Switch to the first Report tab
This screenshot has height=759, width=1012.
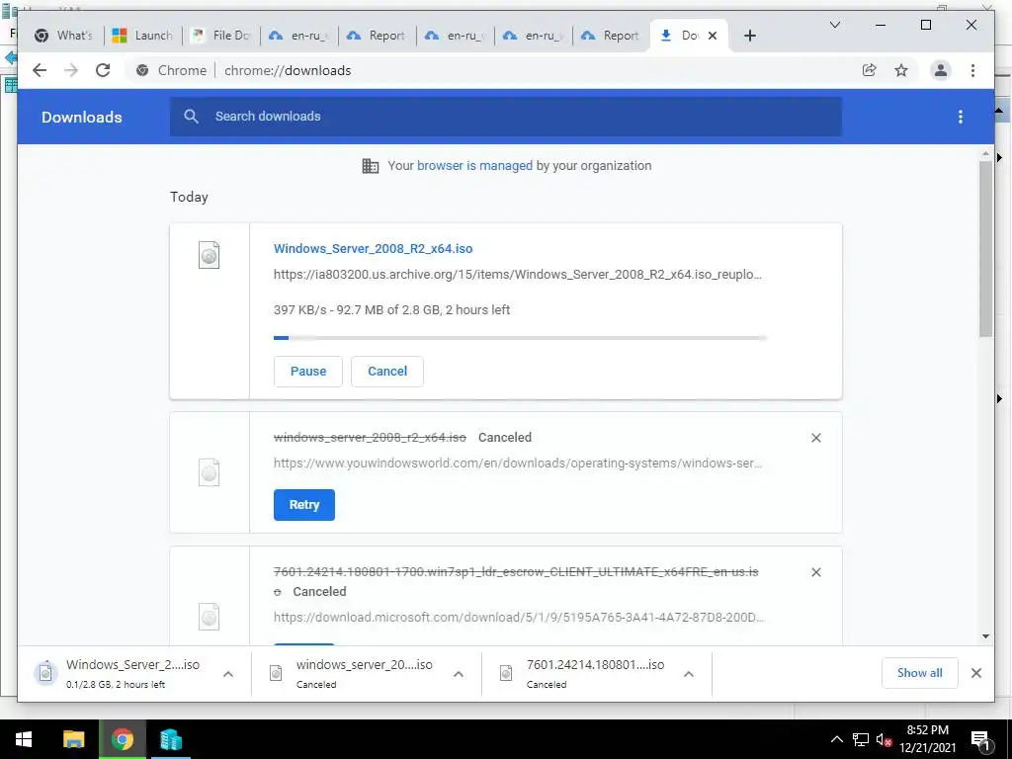tap(378, 36)
